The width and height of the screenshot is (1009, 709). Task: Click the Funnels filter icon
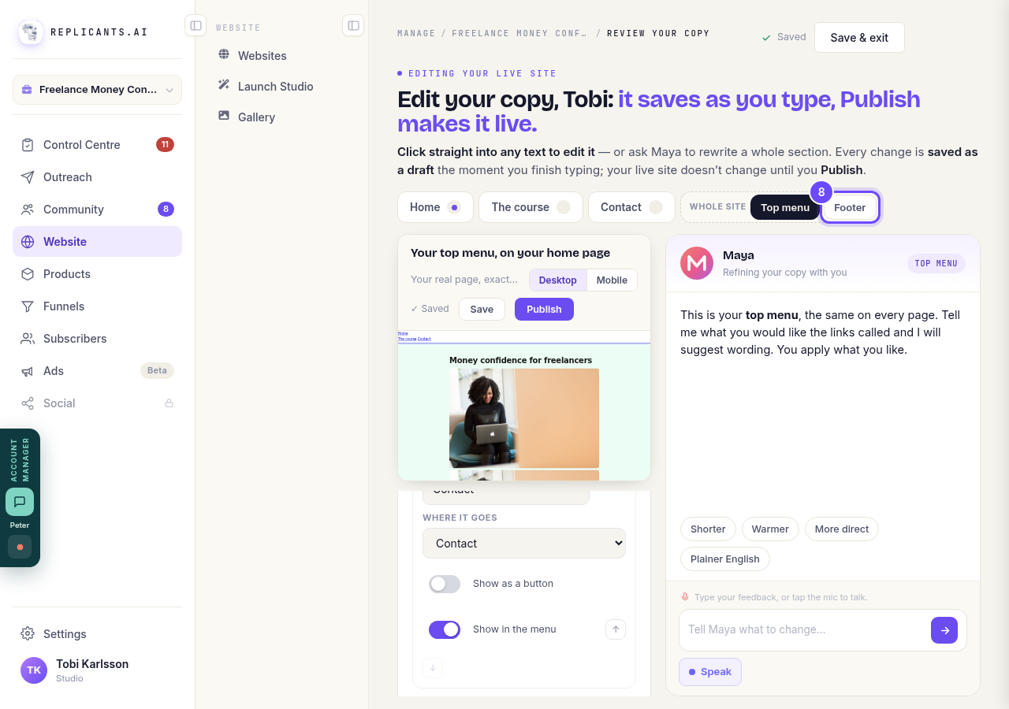[28, 306]
